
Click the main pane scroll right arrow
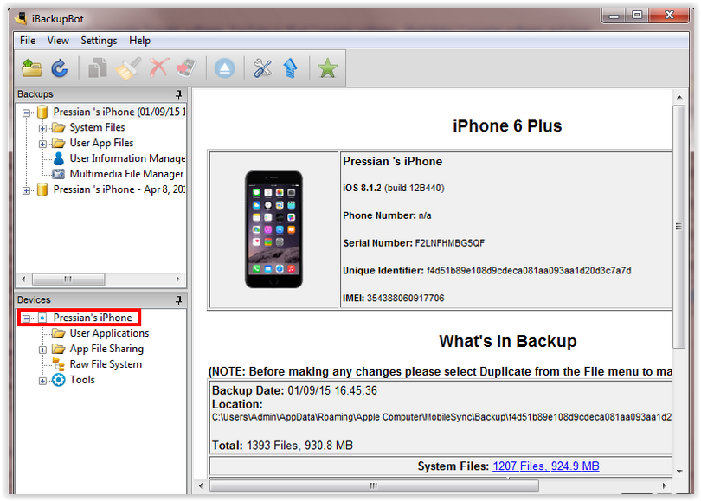tap(664, 485)
